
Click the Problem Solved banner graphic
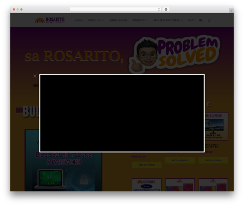pos(175,55)
